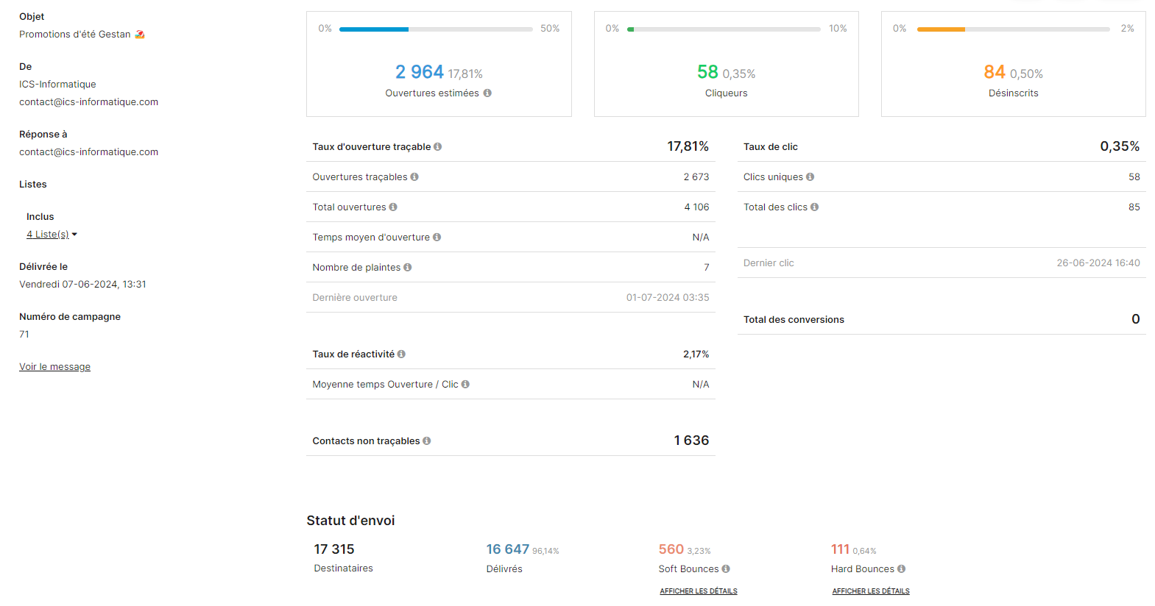
Task: Click info icon beside Ouvertures traçables
Action: pos(414,177)
